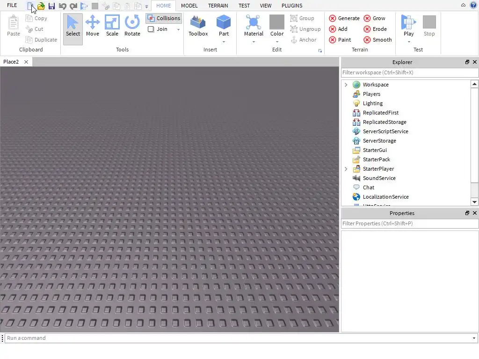The image size is (479, 359).
Task: Expand the Workspace tree node
Action: (x=346, y=85)
